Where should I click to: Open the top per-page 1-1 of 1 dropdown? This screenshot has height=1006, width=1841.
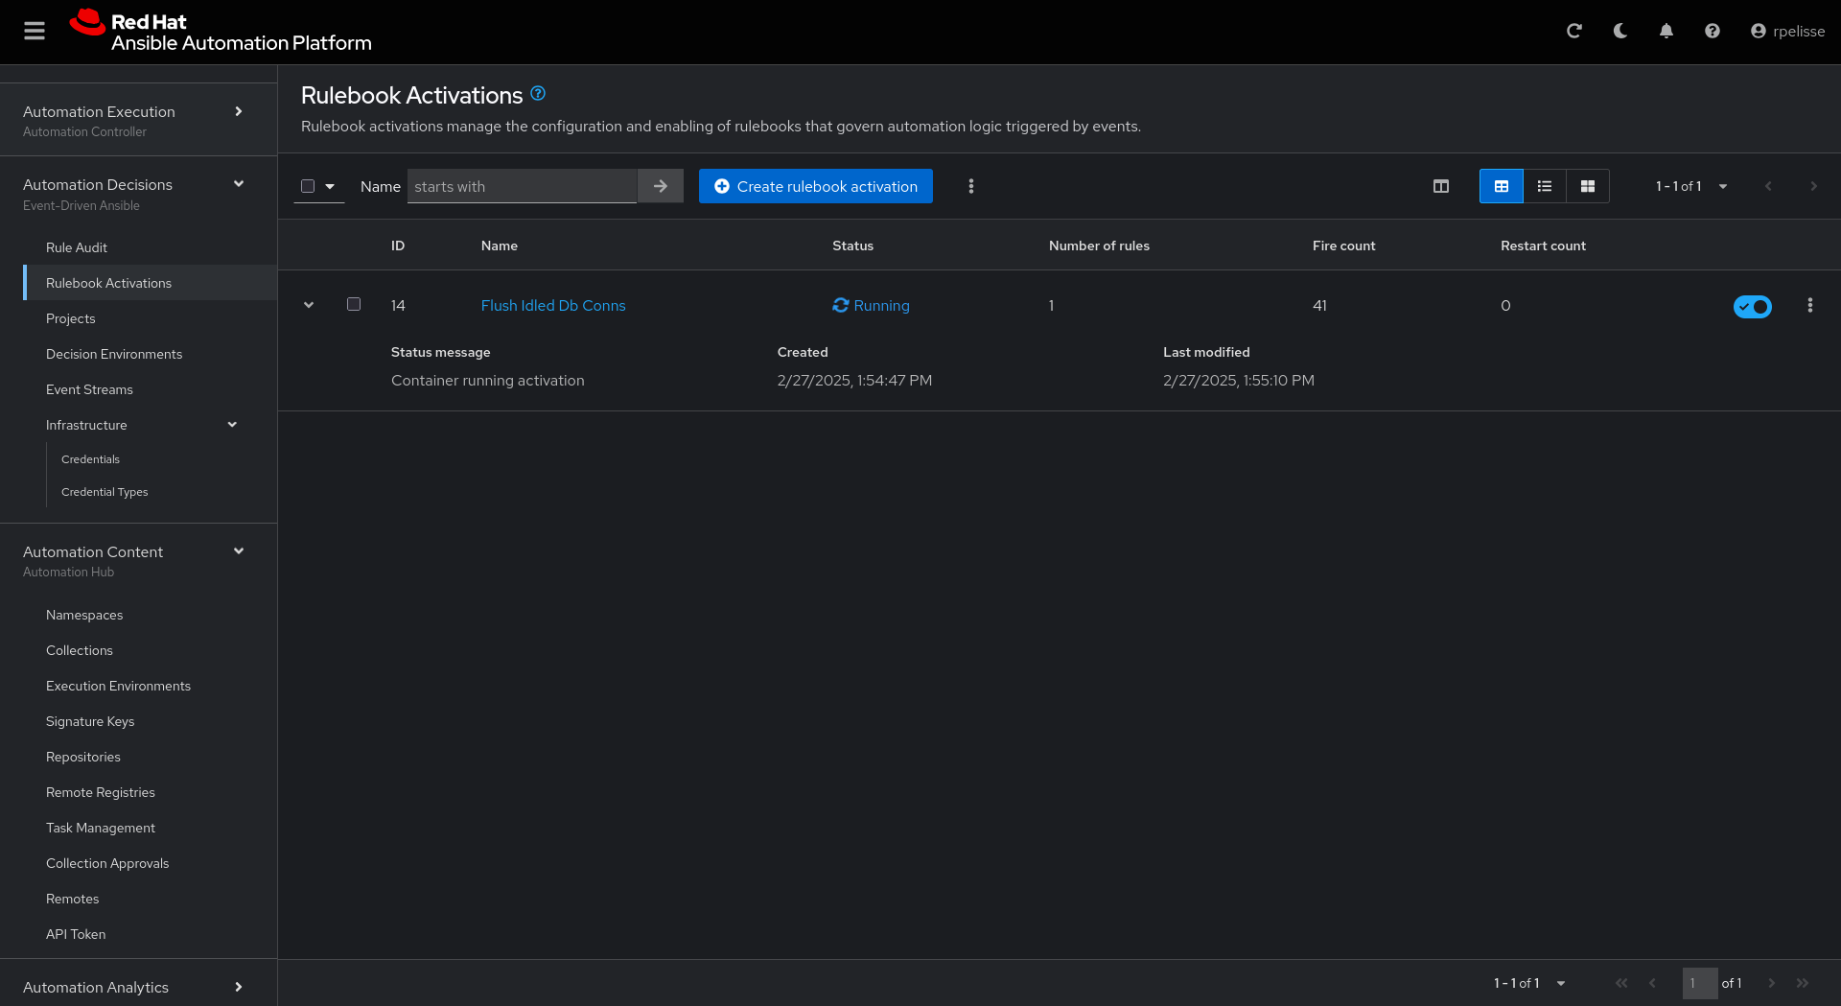point(1691,186)
